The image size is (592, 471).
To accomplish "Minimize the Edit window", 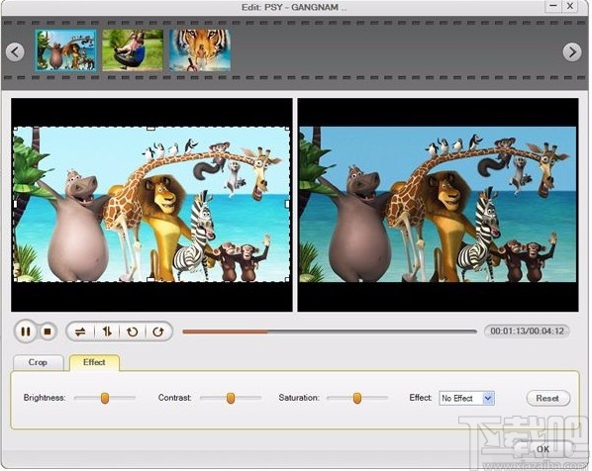I will point(553,6).
